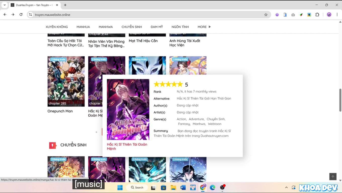Open the blue phone-shaped extension
The image size is (342, 193).
pos(285,15)
